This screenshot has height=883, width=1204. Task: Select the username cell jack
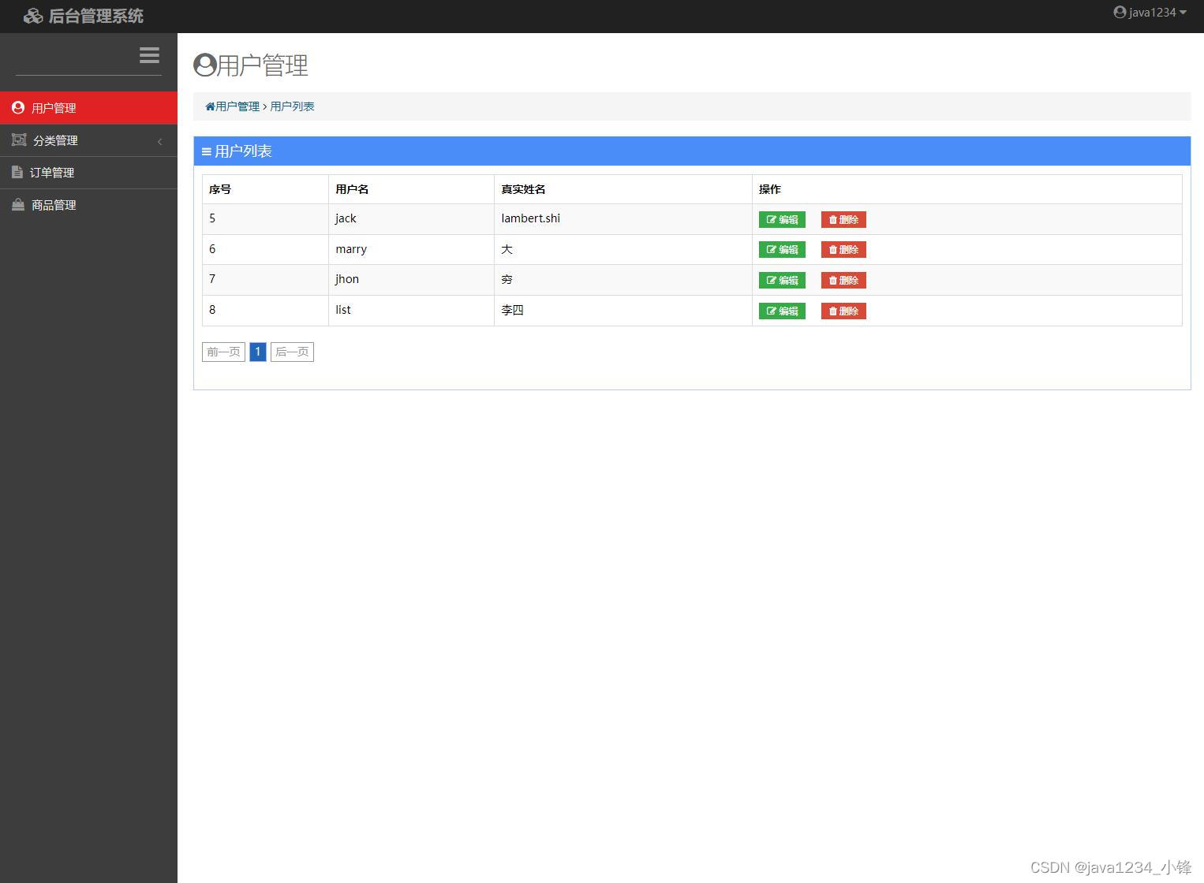[411, 218]
